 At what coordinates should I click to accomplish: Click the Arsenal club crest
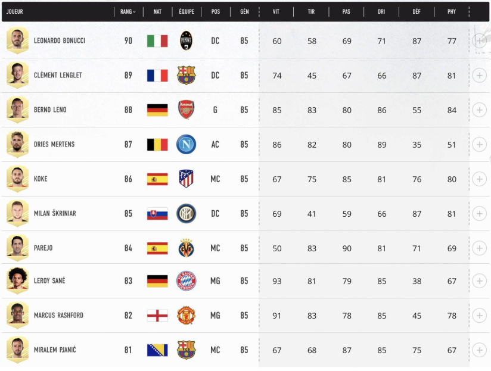[x=186, y=110]
